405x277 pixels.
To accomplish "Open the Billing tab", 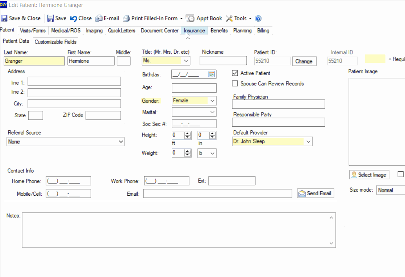I will pos(263,30).
